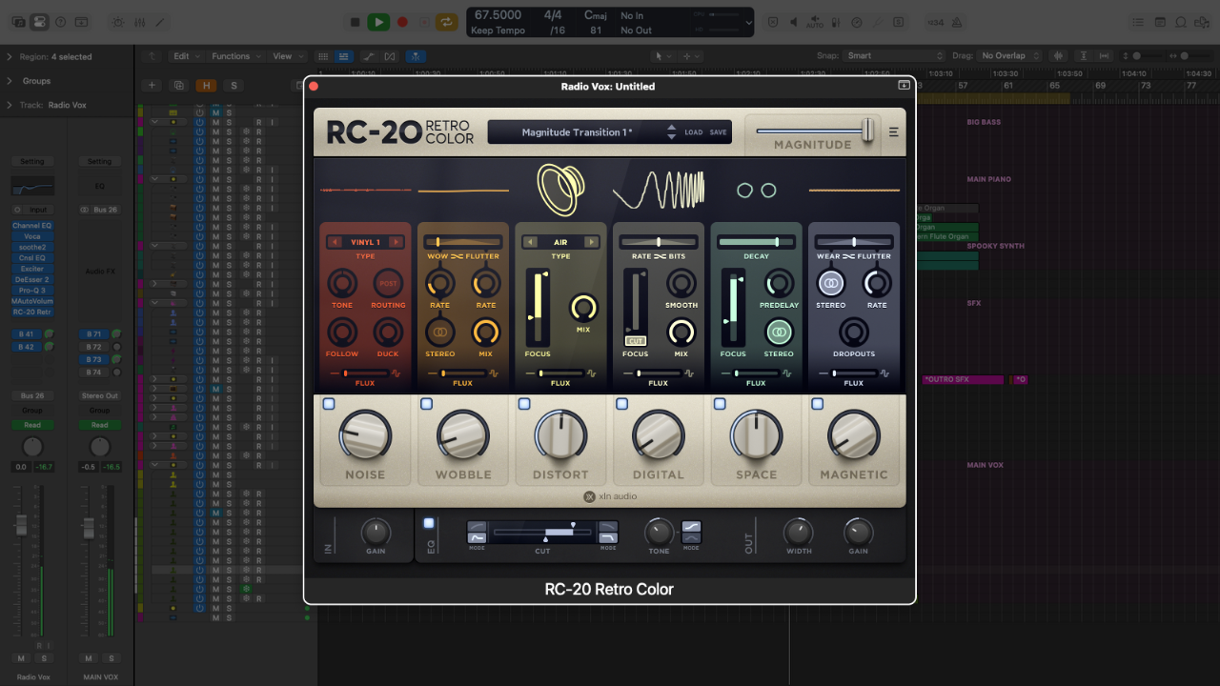The width and height of the screenshot is (1220, 686).
Task: Click the DeEsser 2 plugin slot
Action: point(32,279)
